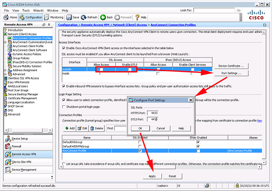Check SSL Enabled for DefaultRAGroup
The width and height of the screenshot is (272, 191).
140,142
